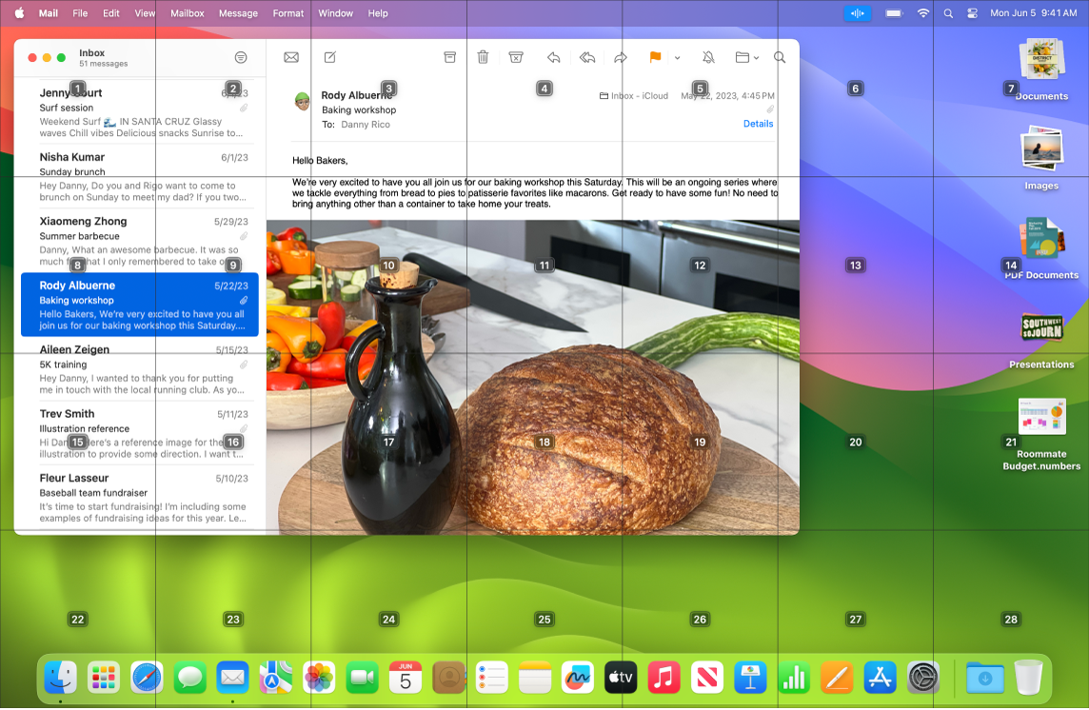Forward the Baking workshop email
Viewport: 1089px width, 710px height.
pyautogui.click(x=621, y=57)
